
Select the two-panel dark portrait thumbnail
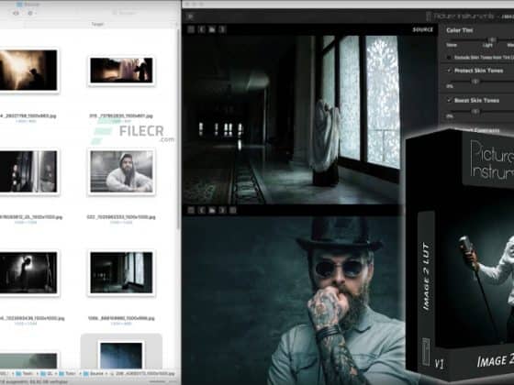pos(28,171)
